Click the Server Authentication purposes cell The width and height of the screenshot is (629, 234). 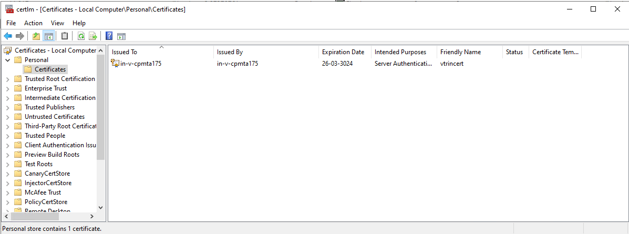[404, 64]
